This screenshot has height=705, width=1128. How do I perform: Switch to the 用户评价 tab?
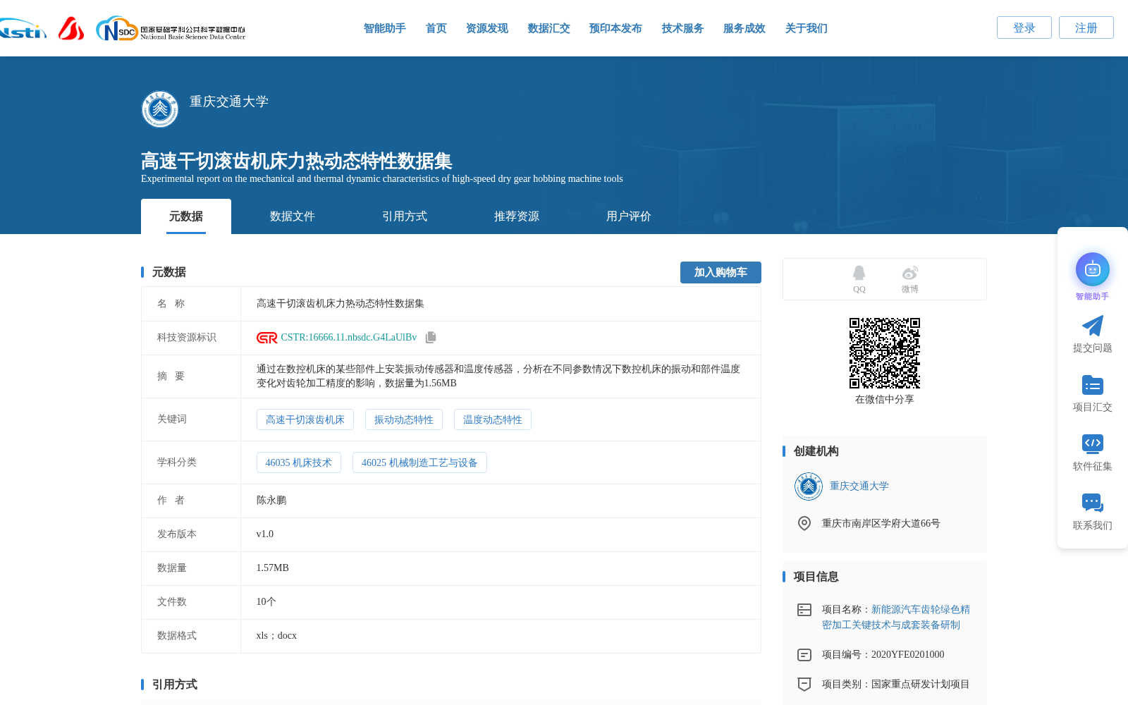[629, 216]
